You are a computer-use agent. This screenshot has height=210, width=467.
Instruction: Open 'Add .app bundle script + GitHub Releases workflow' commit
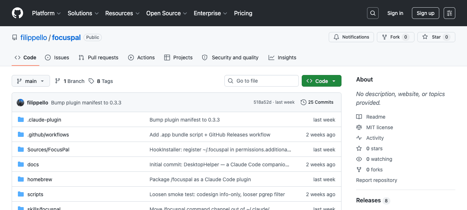(x=210, y=135)
